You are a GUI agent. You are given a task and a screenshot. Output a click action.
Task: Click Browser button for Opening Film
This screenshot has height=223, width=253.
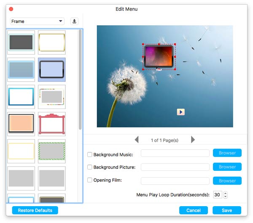tap(227, 181)
